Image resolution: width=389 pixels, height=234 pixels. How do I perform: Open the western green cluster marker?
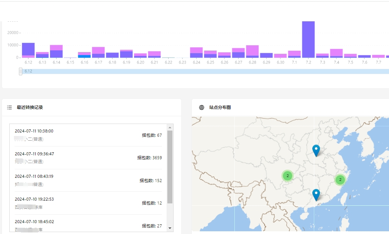pyautogui.click(x=287, y=175)
